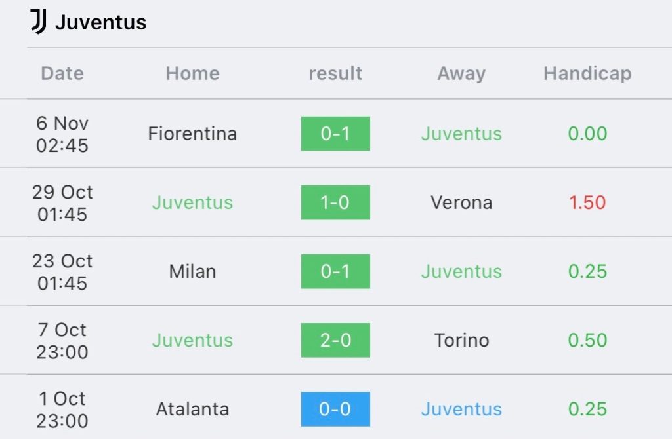This screenshot has height=439, width=672.
Task: Select the Date column header
Action: tap(62, 73)
